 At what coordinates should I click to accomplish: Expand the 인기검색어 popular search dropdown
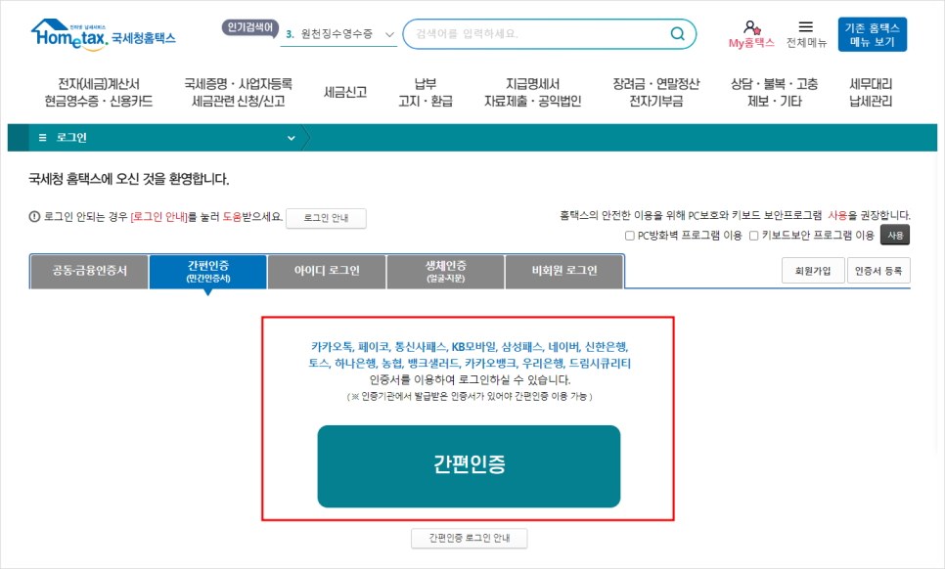(x=388, y=32)
